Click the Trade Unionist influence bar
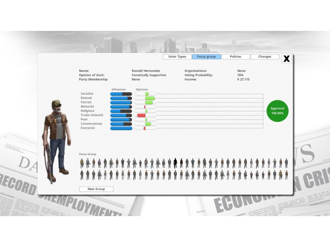Screen dimensions: 330x247 click(121, 115)
